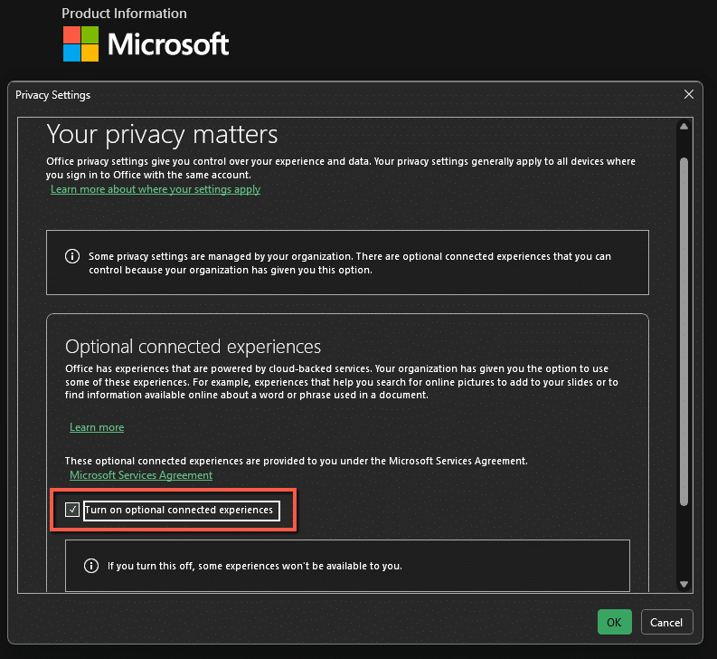This screenshot has height=659, width=717.
Task: Click the vertical scrollbar thumb
Action: point(684,331)
